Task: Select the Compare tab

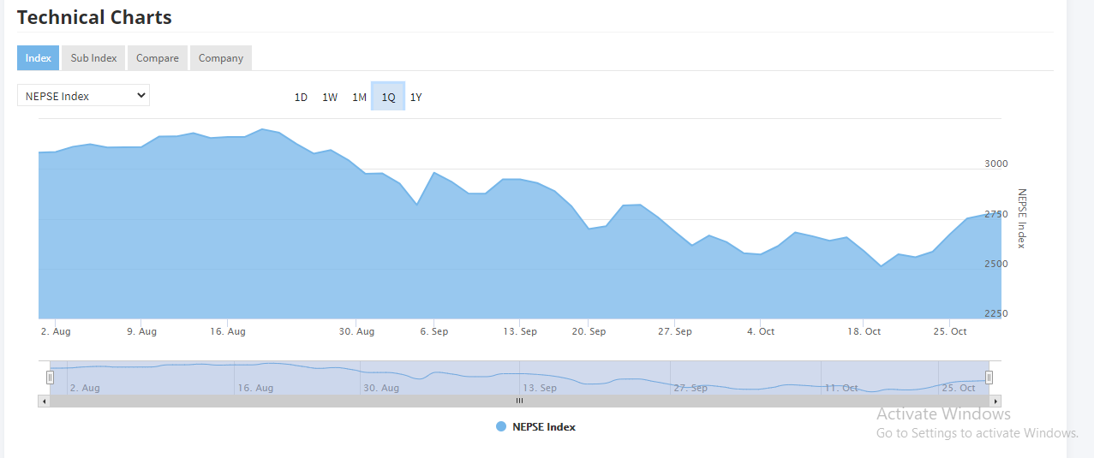Action: point(157,58)
